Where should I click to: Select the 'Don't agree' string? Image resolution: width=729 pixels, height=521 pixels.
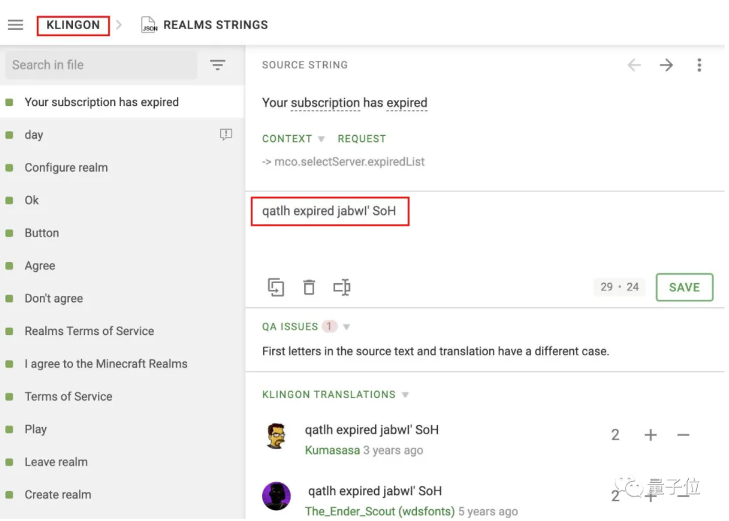pos(122,298)
